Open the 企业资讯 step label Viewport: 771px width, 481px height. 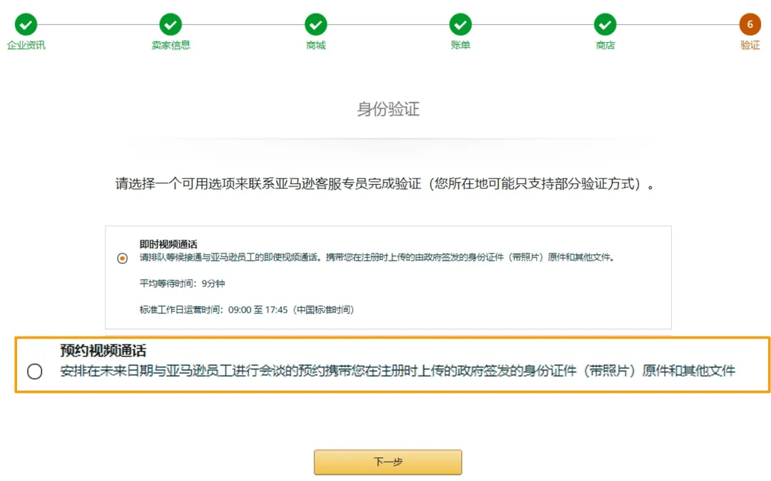[x=26, y=46]
